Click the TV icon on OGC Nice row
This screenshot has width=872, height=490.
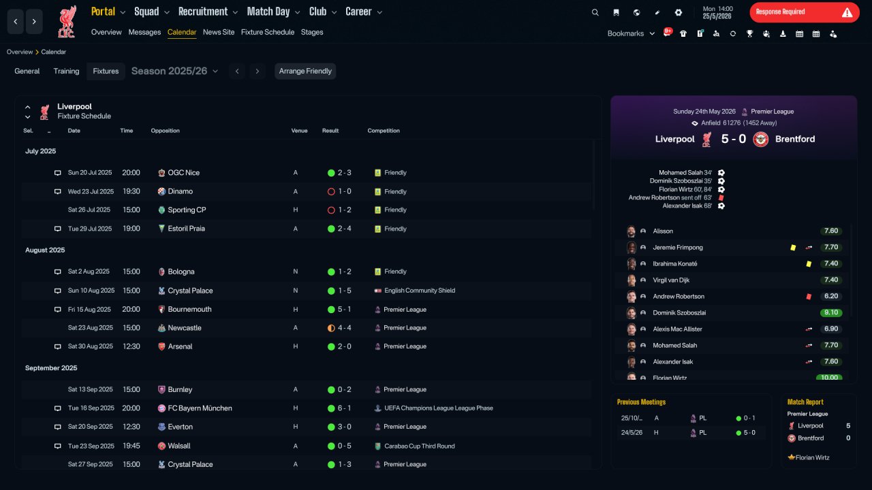pos(58,173)
